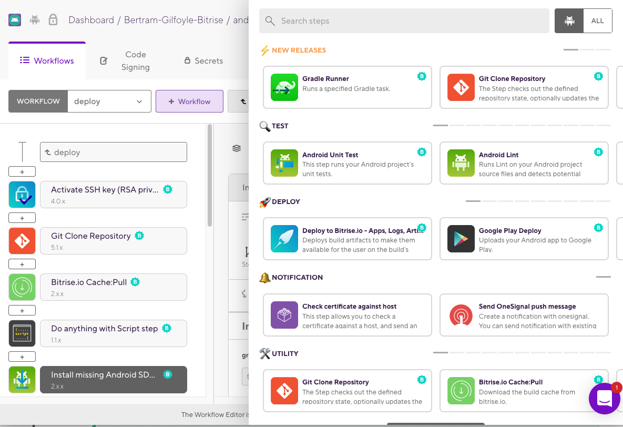Click the workflow list vertical scrollbar
Viewport: 623px width, 427px height.
(x=209, y=176)
